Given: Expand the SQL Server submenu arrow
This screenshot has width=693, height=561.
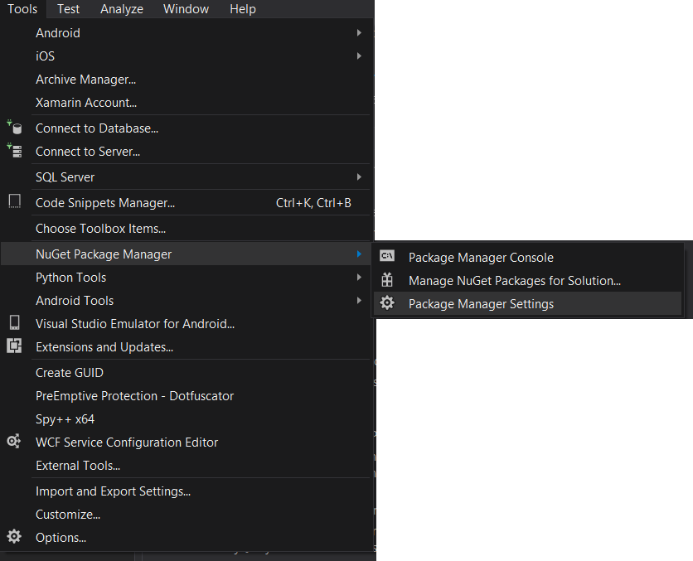Looking at the screenshot, I should 359,177.
